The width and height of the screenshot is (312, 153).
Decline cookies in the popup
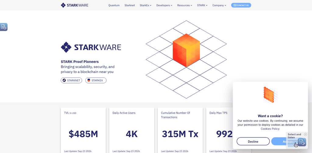253,141
